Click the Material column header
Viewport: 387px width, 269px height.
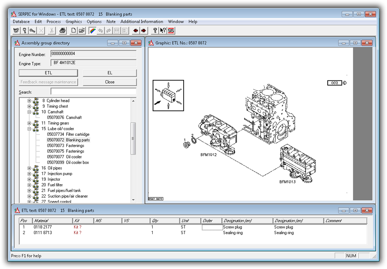[52, 221]
